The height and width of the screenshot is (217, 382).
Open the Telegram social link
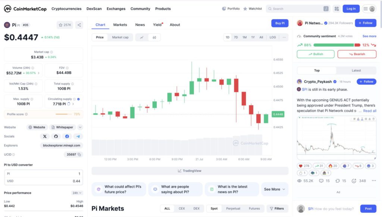pos(78,136)
